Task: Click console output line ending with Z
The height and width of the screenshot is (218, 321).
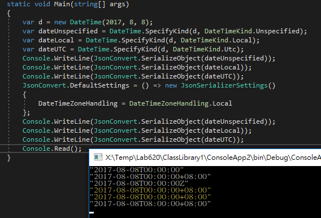Action: (139, 183)
